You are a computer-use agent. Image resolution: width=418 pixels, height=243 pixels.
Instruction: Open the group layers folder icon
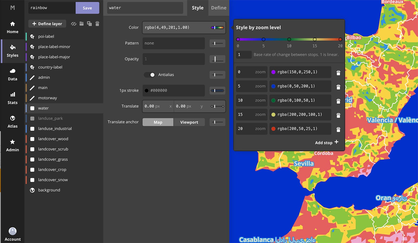tap(82, 24)
